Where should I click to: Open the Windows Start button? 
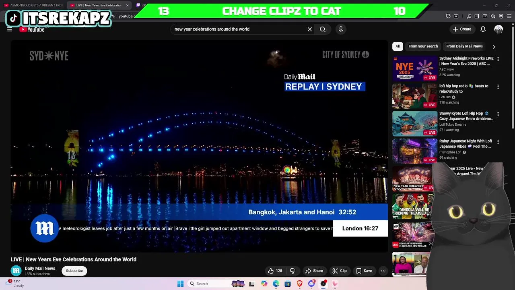[x=180, y=284]
